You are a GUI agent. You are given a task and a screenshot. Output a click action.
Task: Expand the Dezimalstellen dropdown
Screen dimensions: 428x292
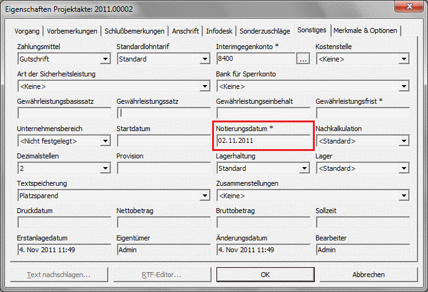[x=105, y=168]
